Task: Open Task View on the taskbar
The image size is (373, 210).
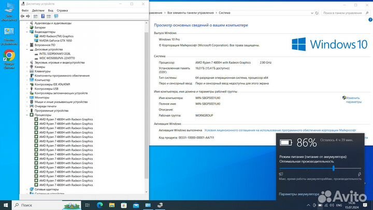Action: click(88, 205)
